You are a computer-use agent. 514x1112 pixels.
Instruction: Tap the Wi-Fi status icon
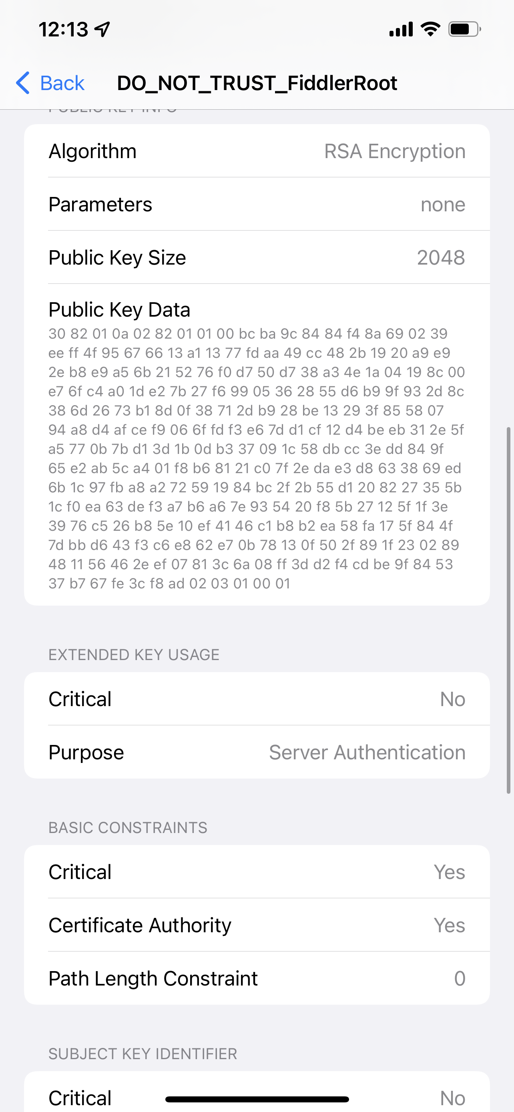pos(430,29)
